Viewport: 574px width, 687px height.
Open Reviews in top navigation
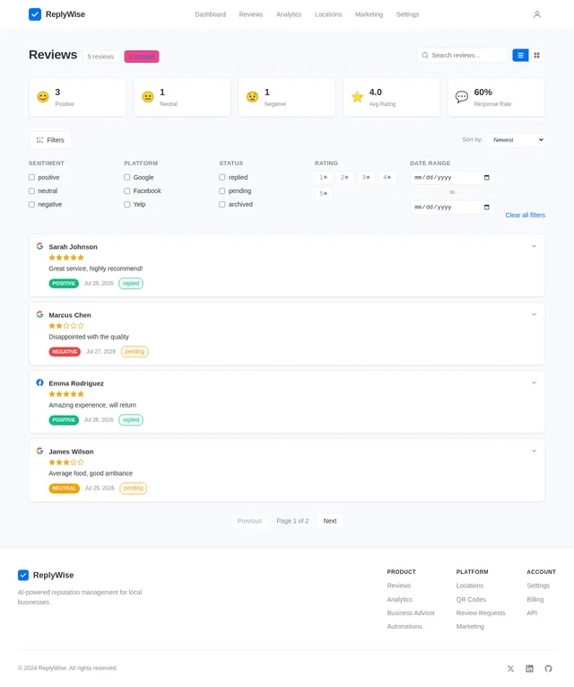tap(251, 14)
